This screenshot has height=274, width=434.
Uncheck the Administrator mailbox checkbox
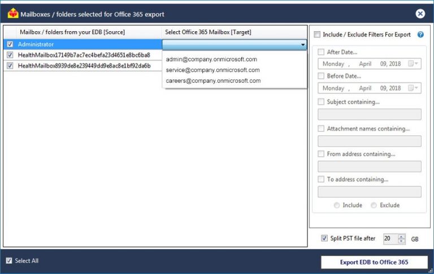pyautogui.click(x=10, y=44)
